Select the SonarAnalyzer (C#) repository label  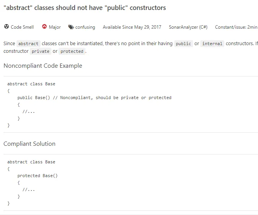(188, 27)
